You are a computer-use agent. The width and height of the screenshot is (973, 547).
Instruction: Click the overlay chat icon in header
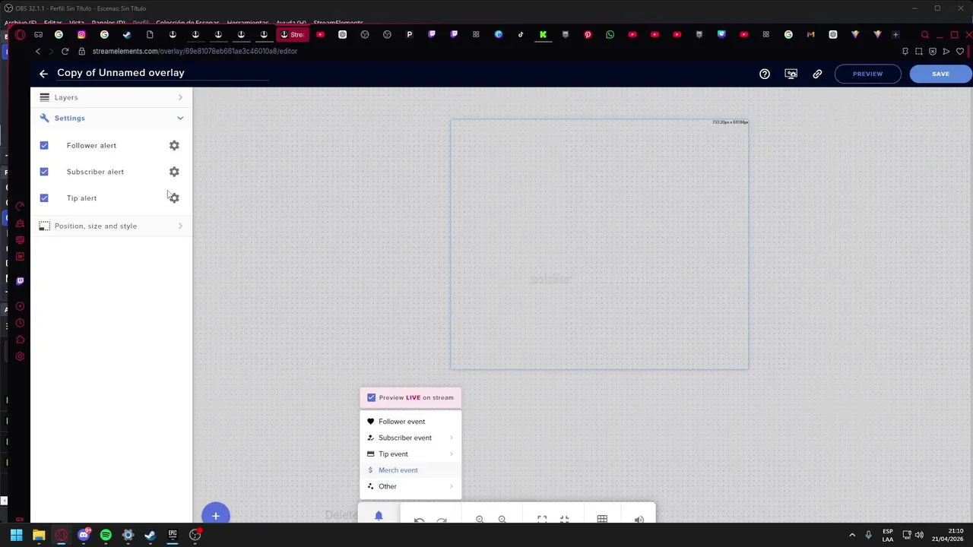point(791,74)
